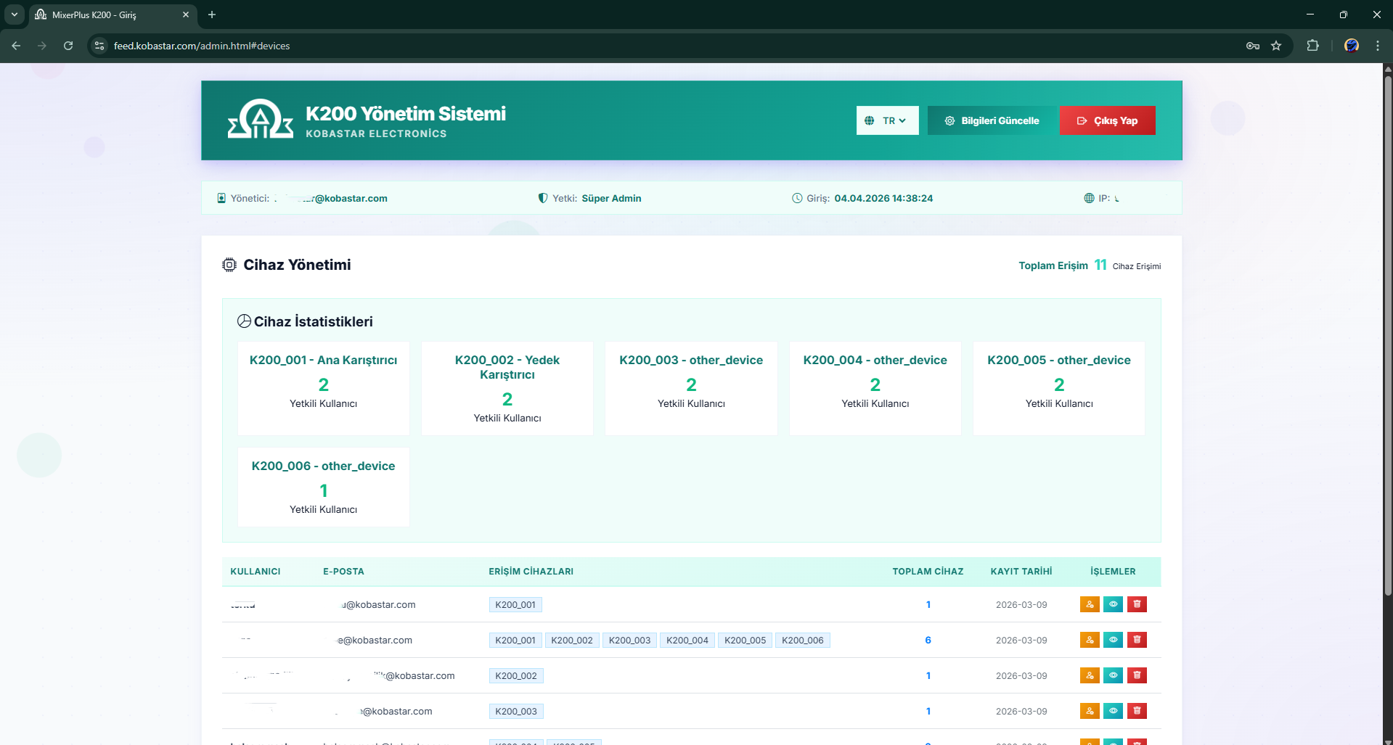Open the browser extensions puzzle icon
1393x745 pixels.
[1312, 46]
